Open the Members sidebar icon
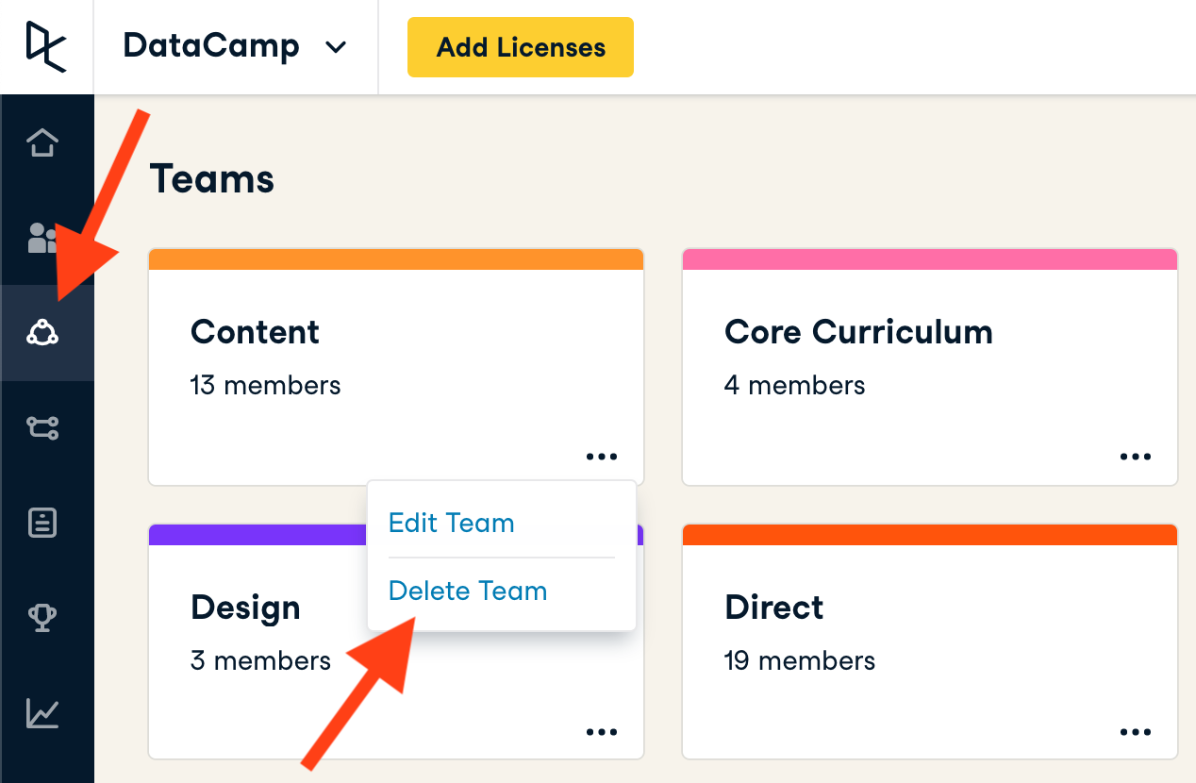 click(43, 238)
